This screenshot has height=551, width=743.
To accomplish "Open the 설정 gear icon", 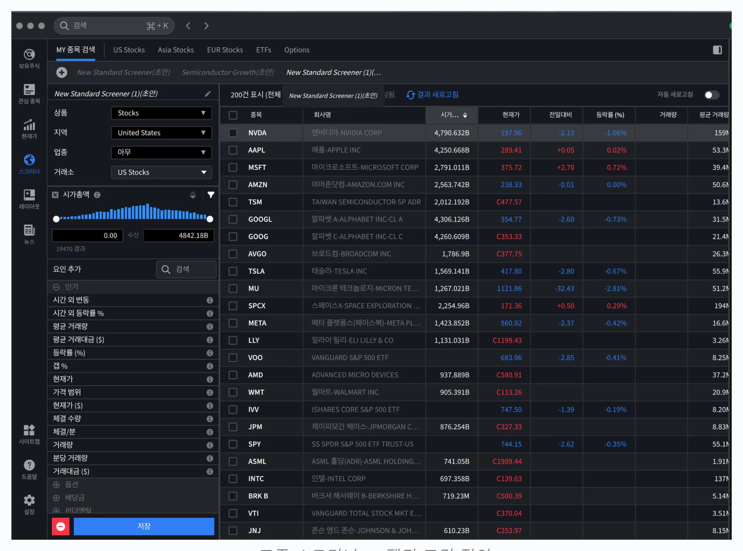I will (29, 505).
